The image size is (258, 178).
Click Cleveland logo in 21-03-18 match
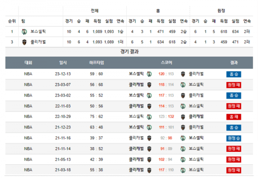(149, 170)
